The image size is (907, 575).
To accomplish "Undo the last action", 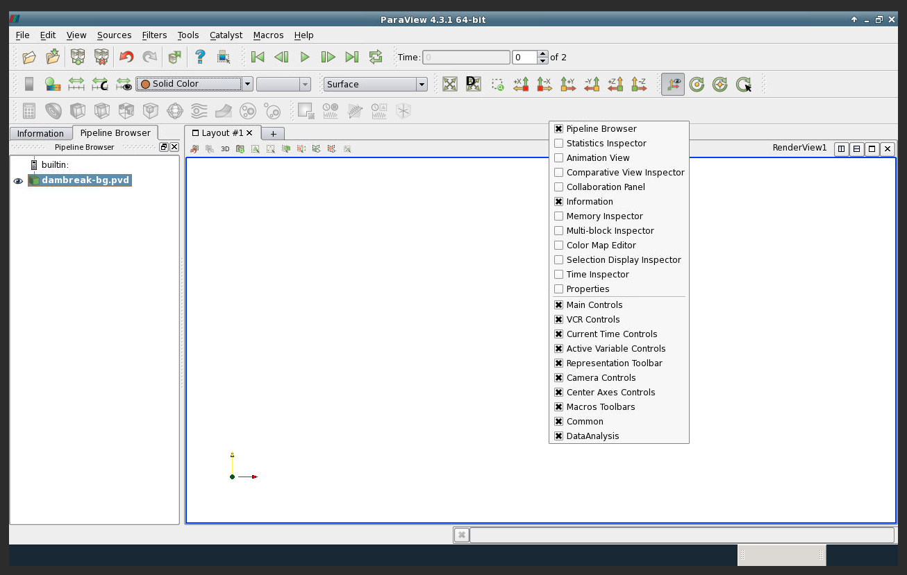I will [x=126, y=57].
